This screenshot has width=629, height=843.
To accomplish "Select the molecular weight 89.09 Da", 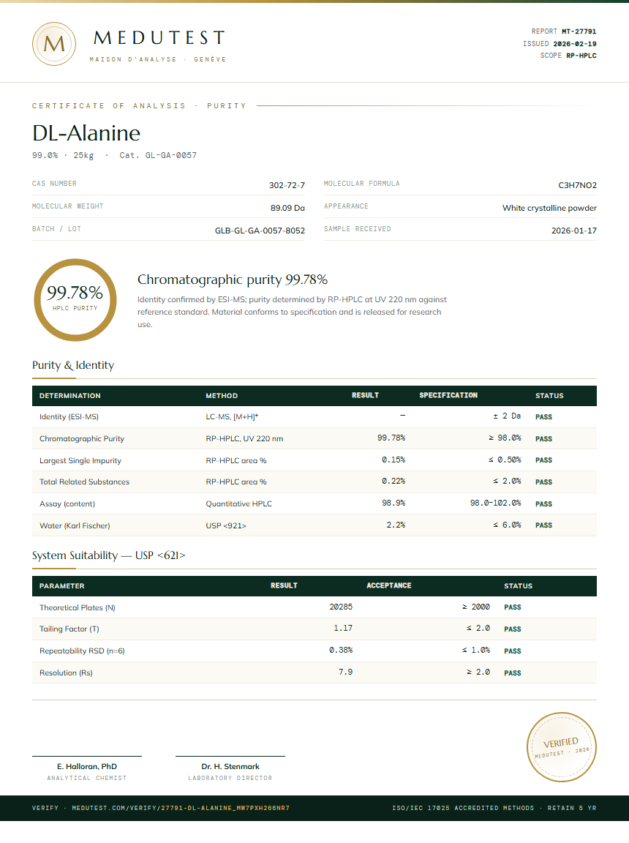I will click(x=287, y=208).
